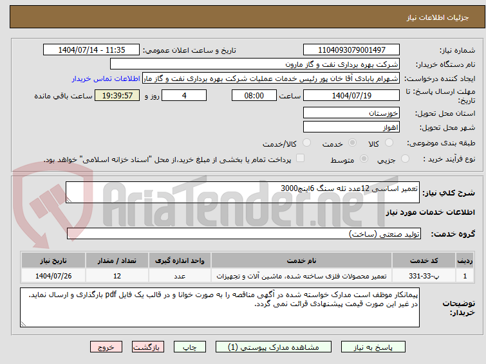The image size is (486, 364).
Task: Click the resize handle of شرح کلی نیاز box
Action: pyautogui.click(x=69, y=200)
